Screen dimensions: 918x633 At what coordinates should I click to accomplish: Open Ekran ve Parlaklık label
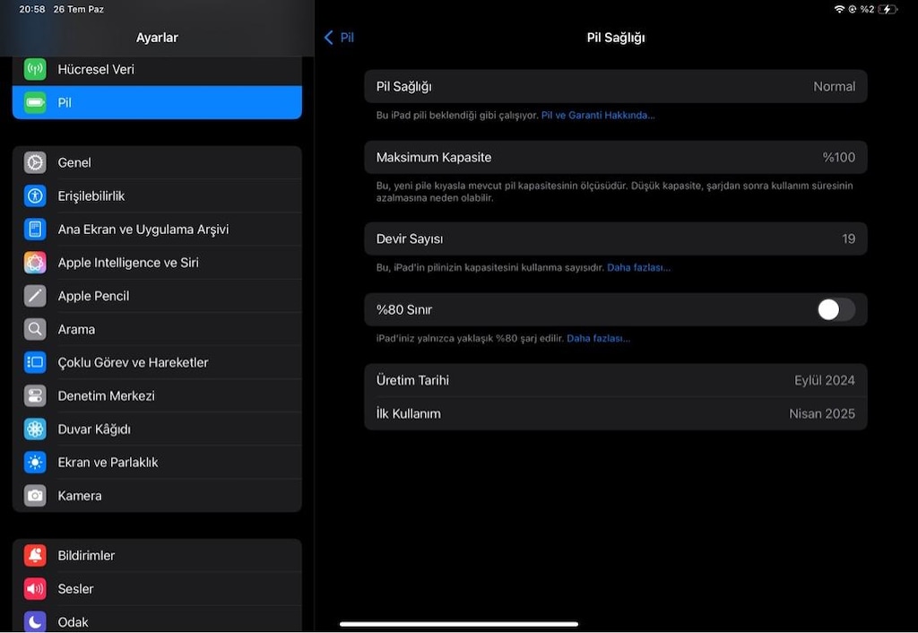point(108,463)
